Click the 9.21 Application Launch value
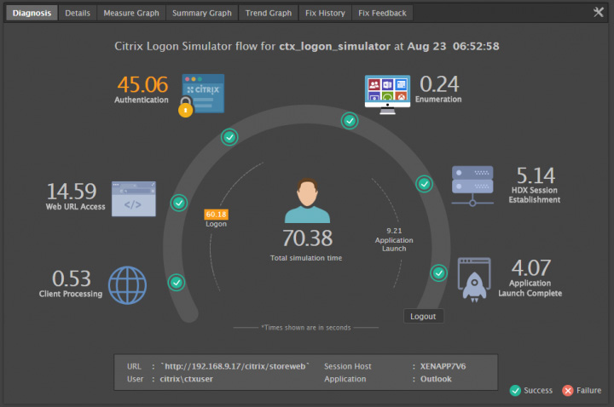Viewport: 614px width, 407px height. [x=394, y=231]
